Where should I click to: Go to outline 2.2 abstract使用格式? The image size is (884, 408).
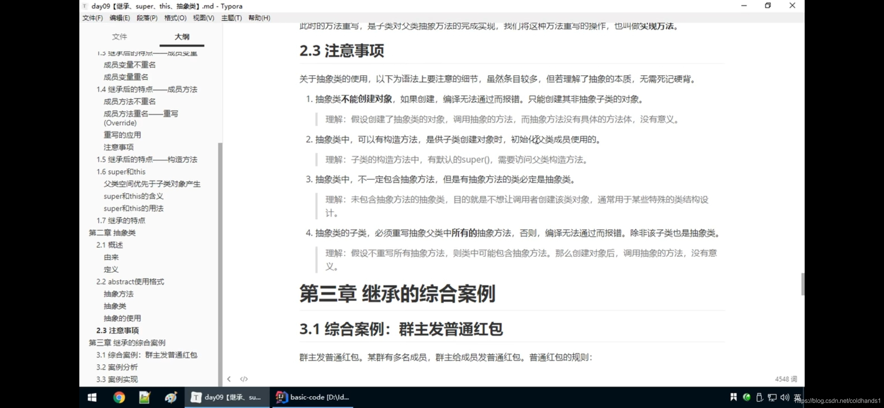coord(130,281)
